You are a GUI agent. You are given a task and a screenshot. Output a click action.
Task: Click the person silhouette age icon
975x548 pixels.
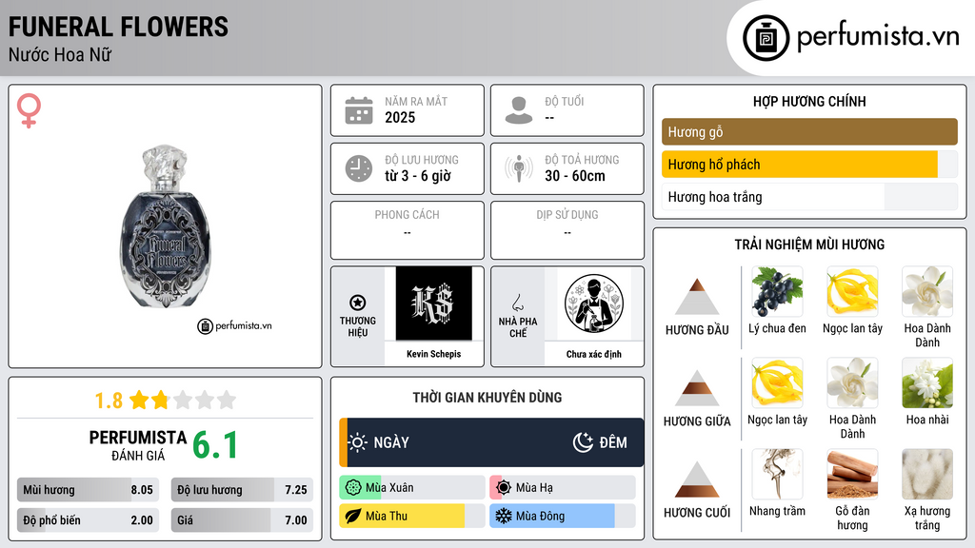point(519,110)
